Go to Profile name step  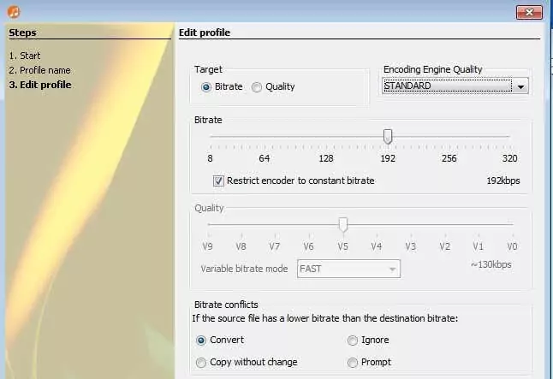pos(39,70)
